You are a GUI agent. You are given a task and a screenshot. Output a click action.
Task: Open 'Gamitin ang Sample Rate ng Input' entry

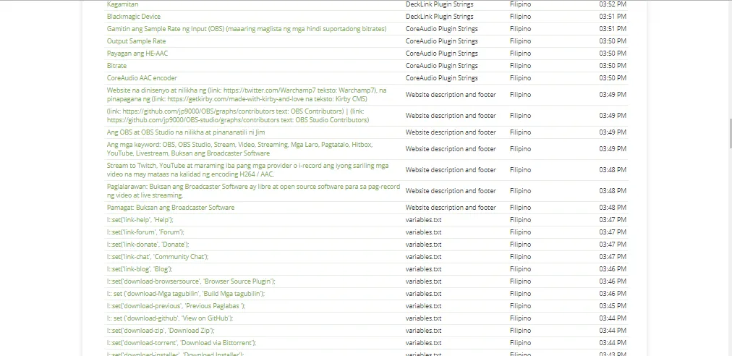pos(247,29)
